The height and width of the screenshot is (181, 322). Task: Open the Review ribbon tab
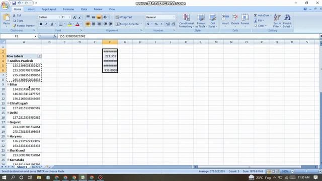[x=98, y=9]
